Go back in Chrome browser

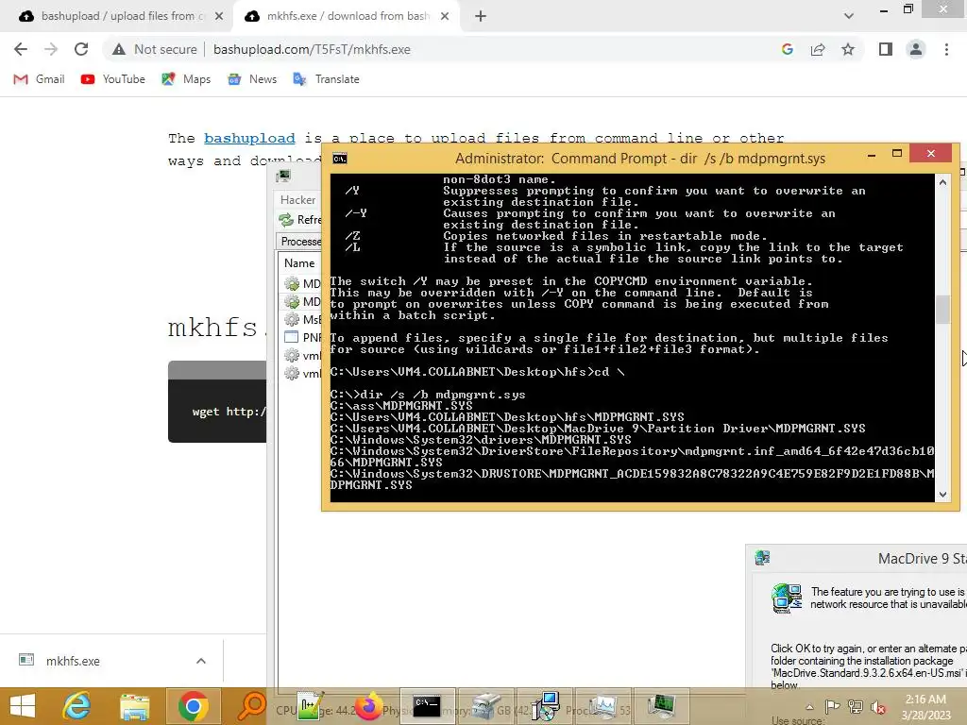(x=21, y=49)
